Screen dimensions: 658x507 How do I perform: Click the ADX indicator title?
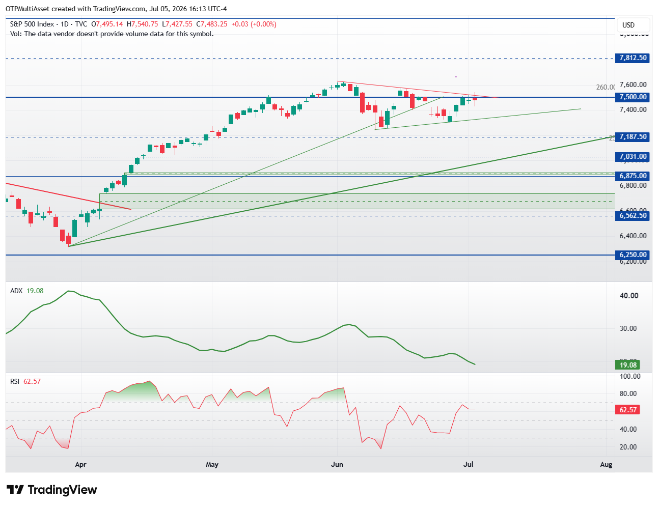[16, 291]
